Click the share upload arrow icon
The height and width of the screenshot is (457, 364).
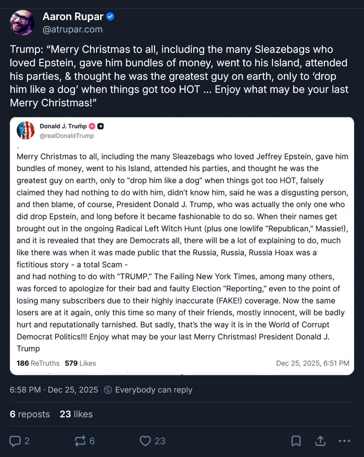pyautogui.click(x=320, y=441)
